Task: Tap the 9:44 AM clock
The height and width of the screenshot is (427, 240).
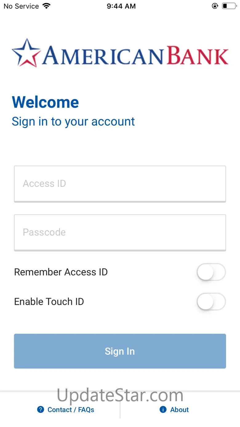Action: pyautogui.click(x=121, y=6)
